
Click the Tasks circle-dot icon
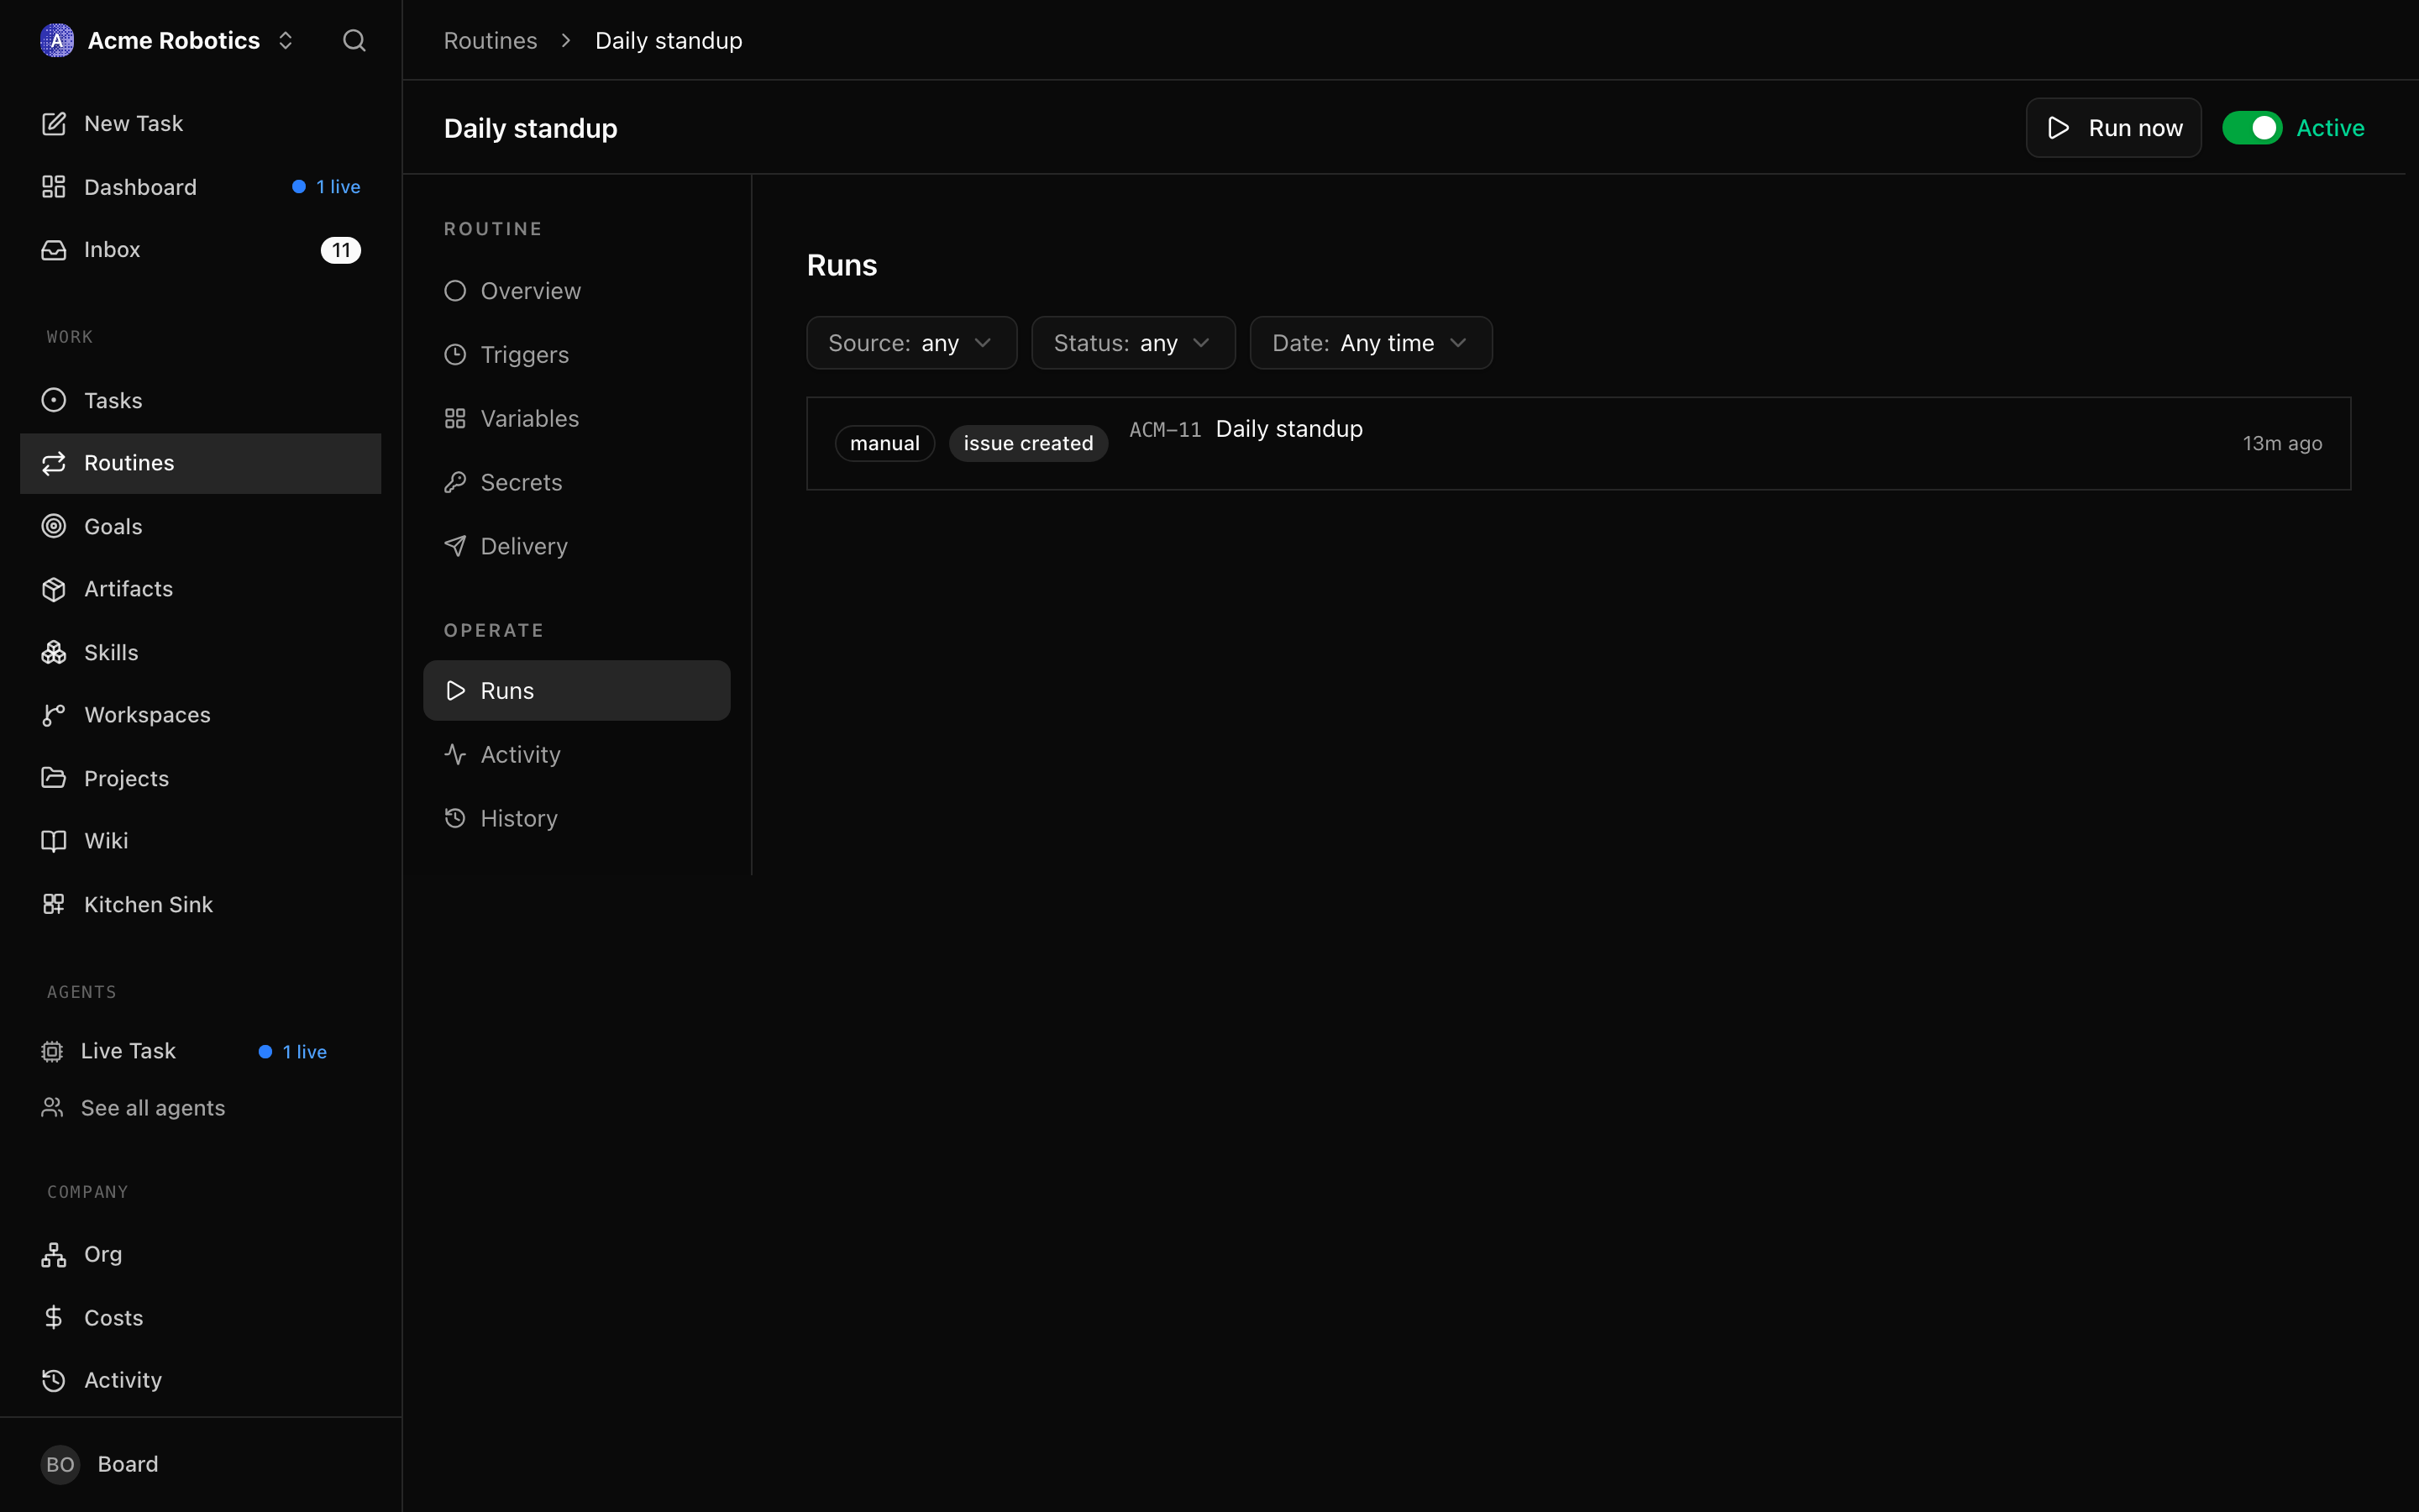[54, 400]
